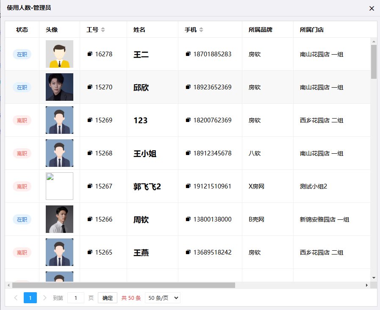Open the 50 条/页 page size dropdown
Viewport: 380px width, 310px height.
(x=162, y=298)
